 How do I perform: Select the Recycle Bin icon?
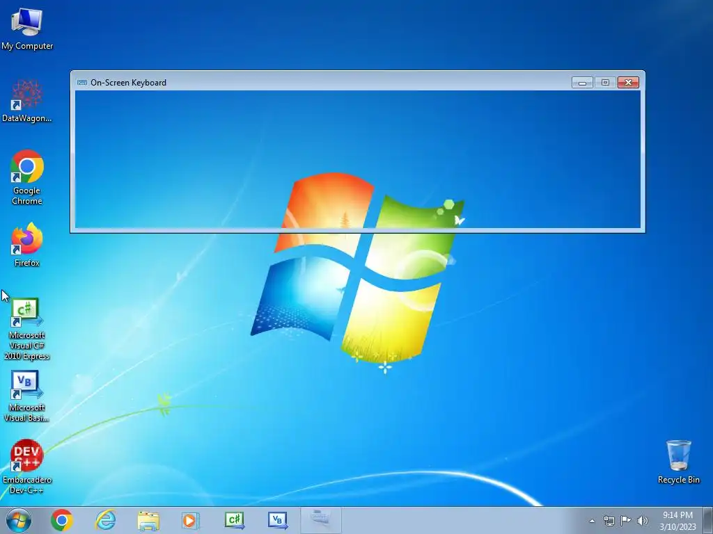coord(678,462)
